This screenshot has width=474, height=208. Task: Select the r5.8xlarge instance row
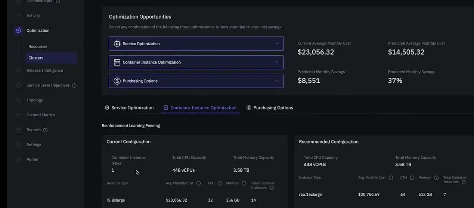(x=194, y=200)
